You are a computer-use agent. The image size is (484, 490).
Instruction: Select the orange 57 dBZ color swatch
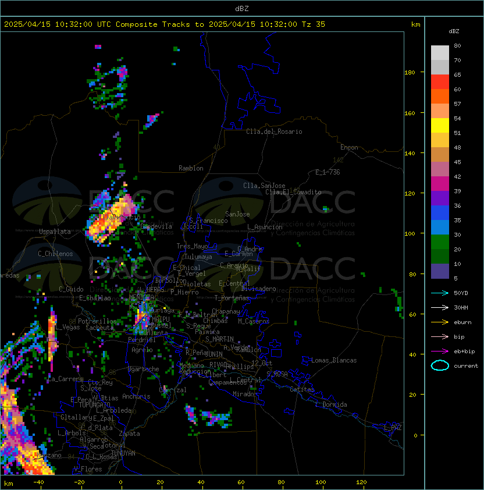440,97
